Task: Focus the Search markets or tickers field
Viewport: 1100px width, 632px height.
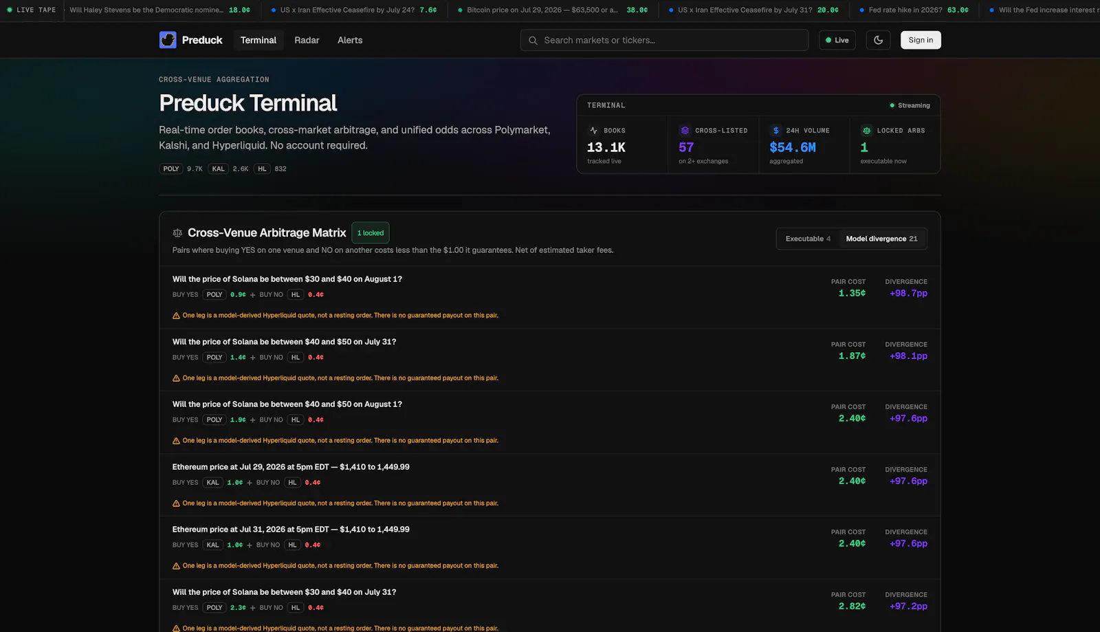Action: pyautogui.click(x=664, y=40)
